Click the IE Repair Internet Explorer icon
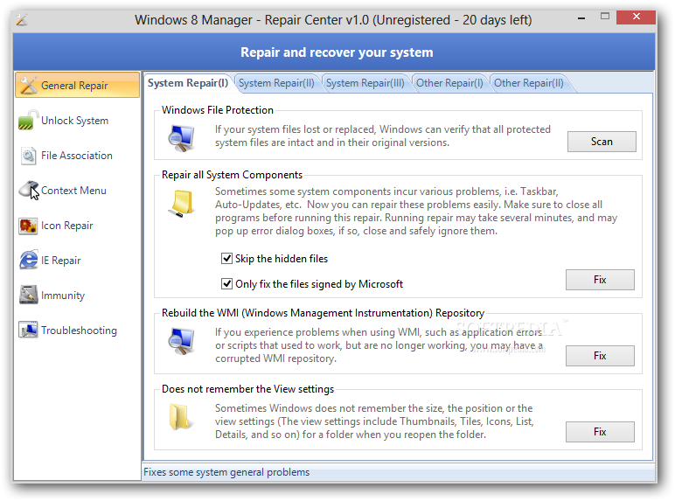Screen dimensions: 675x501 tap(28, 260)
